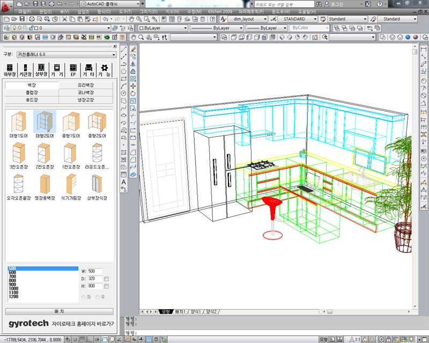Open the 그리기(D) menu
The width and height of the screenshot is (429, 343).
click(149, 11)
